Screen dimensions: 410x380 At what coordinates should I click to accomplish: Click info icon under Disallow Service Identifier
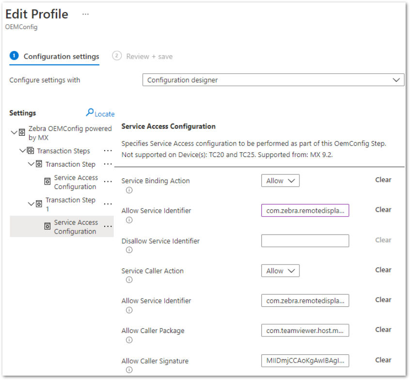129,250
